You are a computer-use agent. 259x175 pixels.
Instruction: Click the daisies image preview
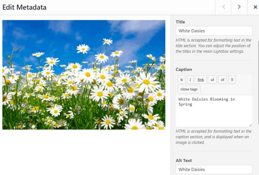[x=84, y=75]
